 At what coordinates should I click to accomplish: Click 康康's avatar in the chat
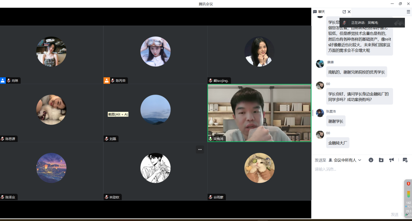320,64
